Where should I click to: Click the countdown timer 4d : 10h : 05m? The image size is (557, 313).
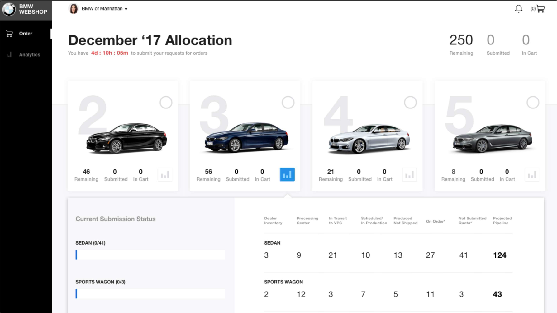[x=109, y=53]
